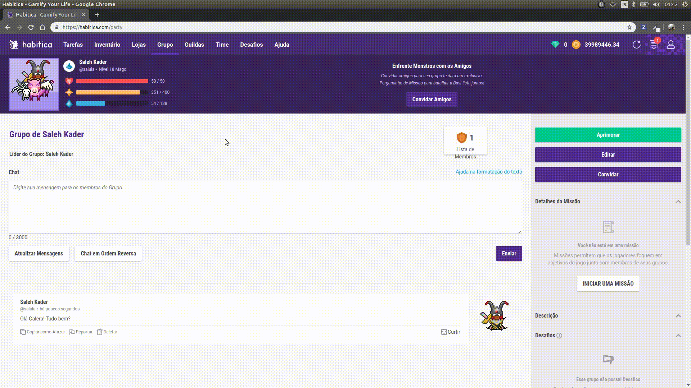Open the Lojas menu
Image resolution: width=691 pixels, height=388 pixels.
(139, 45)
